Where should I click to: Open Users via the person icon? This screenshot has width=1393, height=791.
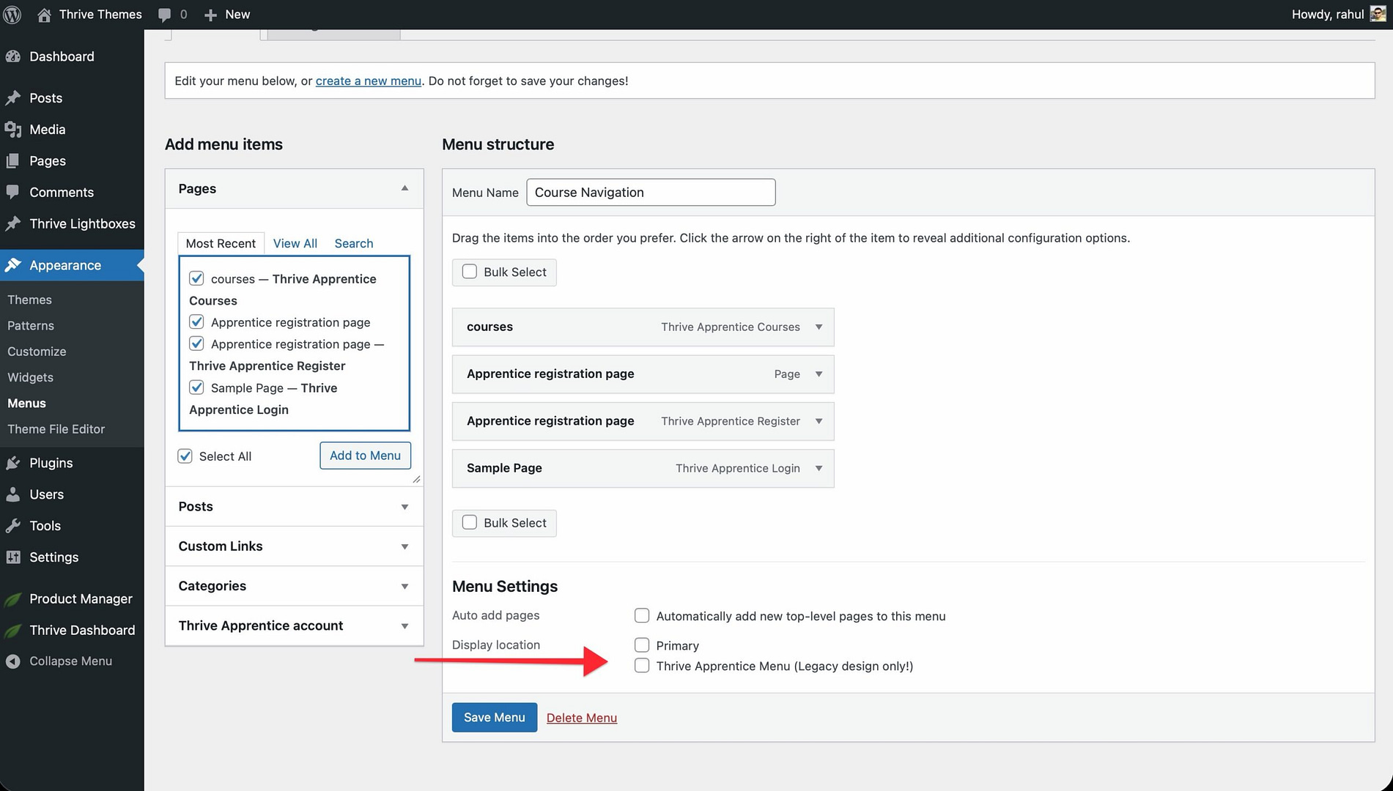tap(12, 494)
